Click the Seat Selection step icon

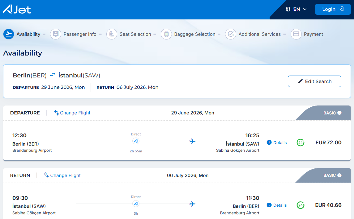(112, 34)
